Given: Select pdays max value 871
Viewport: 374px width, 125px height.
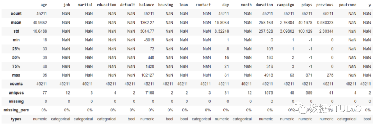Looking at the screenshot, I should pyautogui.click(x=309, y=75).
